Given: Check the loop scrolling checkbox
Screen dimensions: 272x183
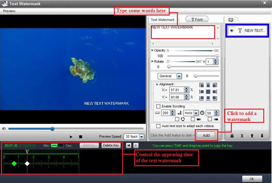Looking at the screenshot, I should click(x=177, y=119).
